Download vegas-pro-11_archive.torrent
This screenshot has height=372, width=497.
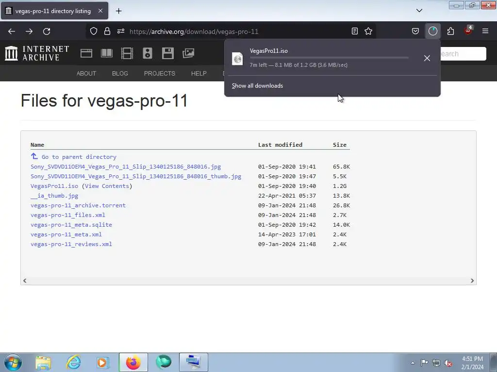pos(78,205)
